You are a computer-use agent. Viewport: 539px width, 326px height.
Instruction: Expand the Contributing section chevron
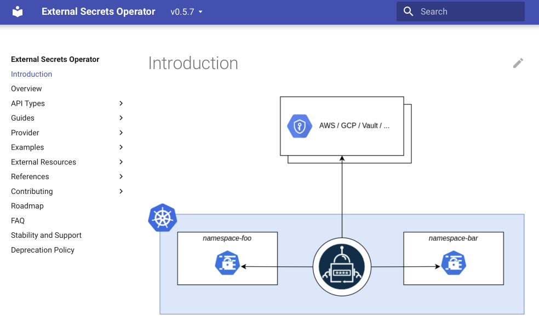[121, 191]
